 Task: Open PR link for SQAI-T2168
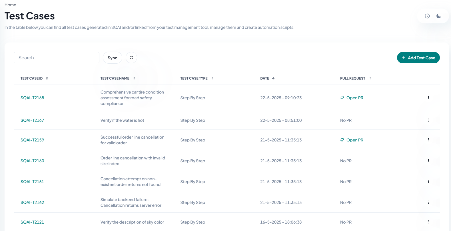click(x=355, y=98)
